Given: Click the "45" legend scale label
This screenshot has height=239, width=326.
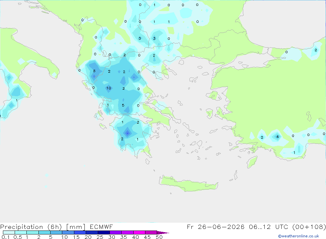Looking at the screenshot, I should click(147, 237).
